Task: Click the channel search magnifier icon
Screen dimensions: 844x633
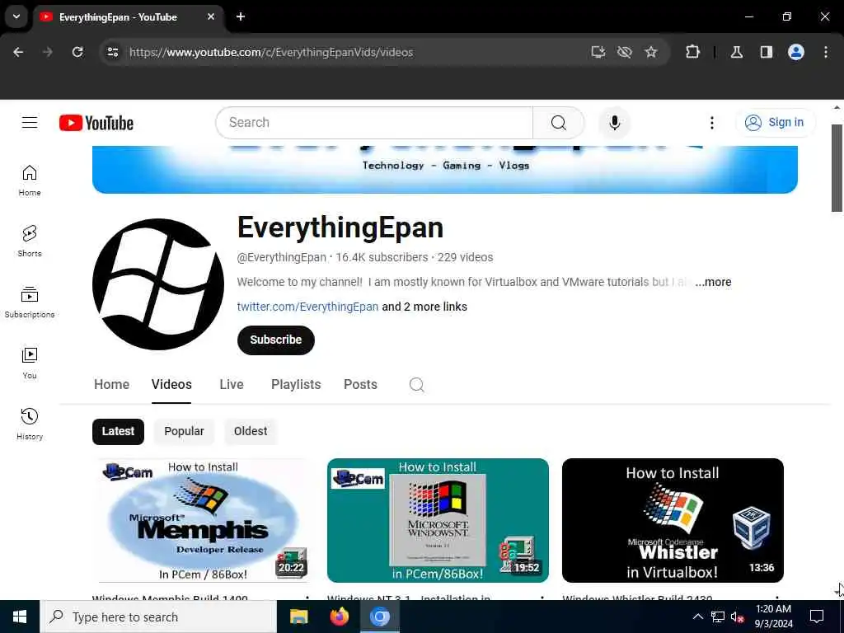Action: 416,385
